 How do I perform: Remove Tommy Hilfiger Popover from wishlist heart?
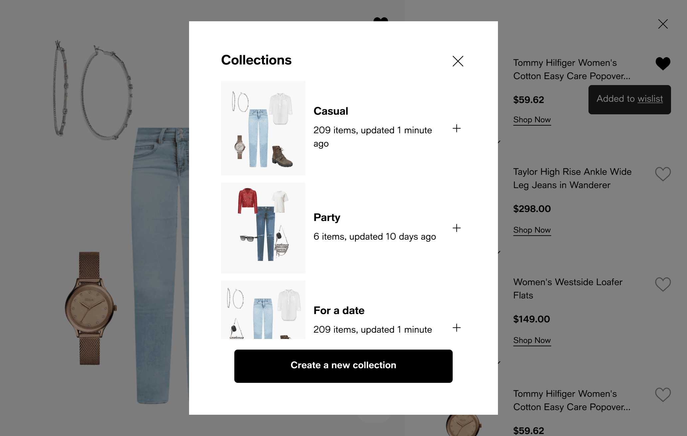pyautogui.click(x=663, y=63)
